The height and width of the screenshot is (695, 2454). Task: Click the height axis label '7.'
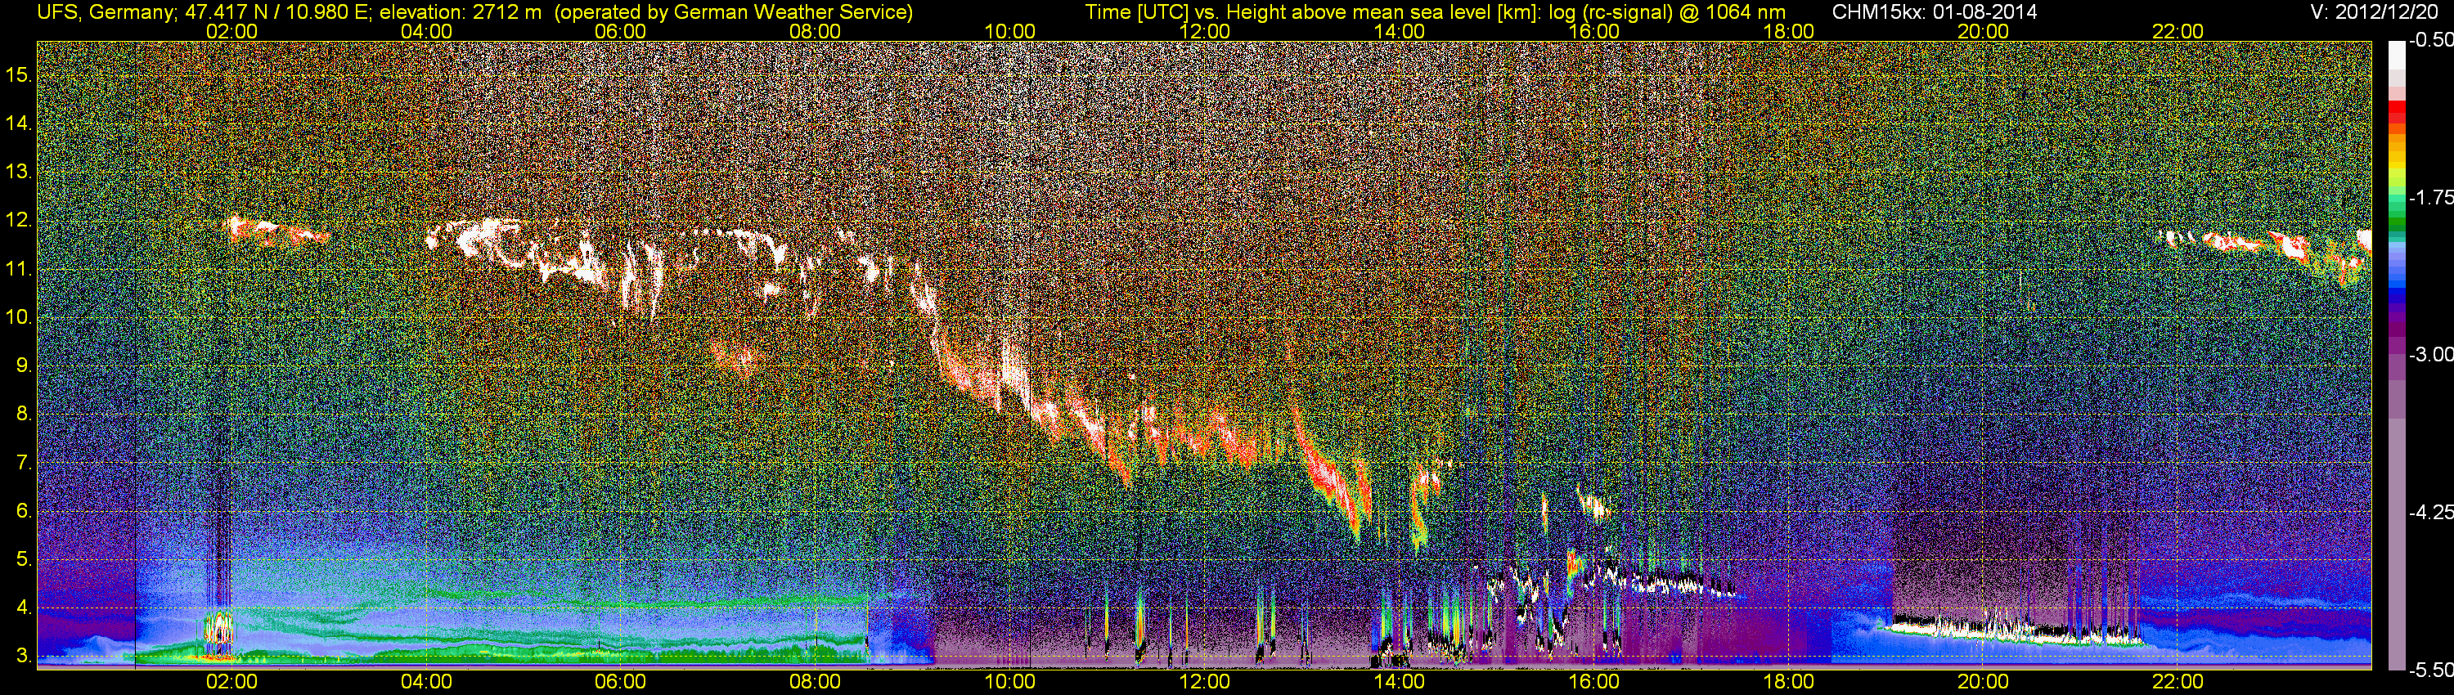point(25,463)
